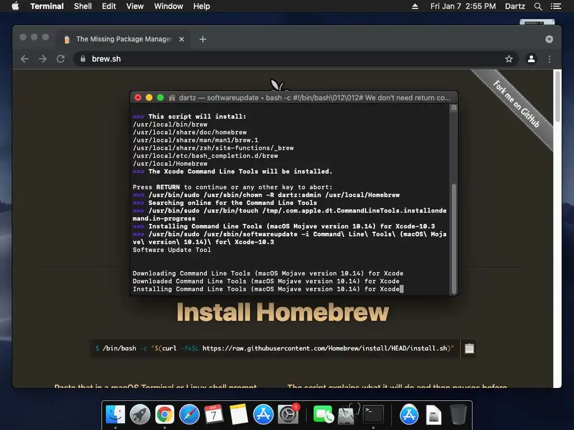The width and height of the screenshot is (574, 430).
Task: Open System Preferences from the Dock
Action: [288, 414]
